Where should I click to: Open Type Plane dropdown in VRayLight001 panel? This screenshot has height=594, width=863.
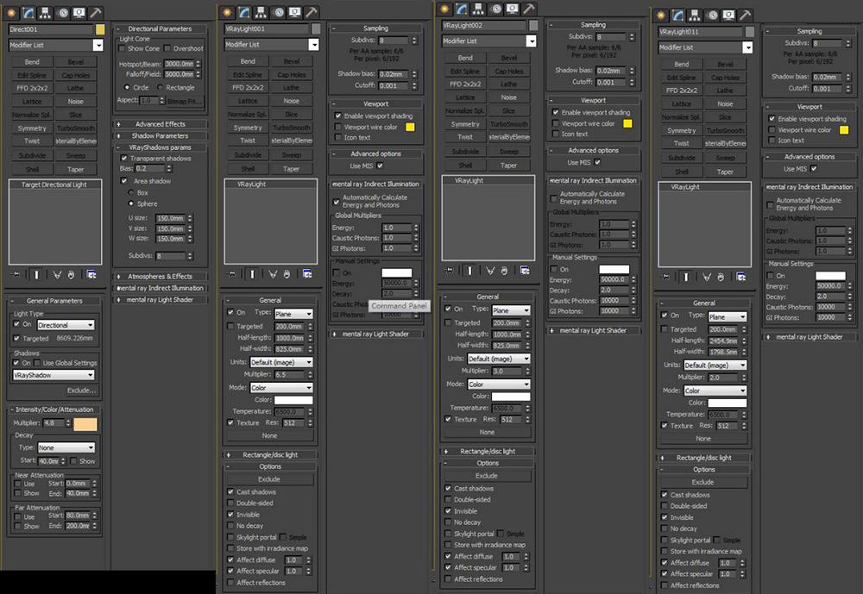293,314
